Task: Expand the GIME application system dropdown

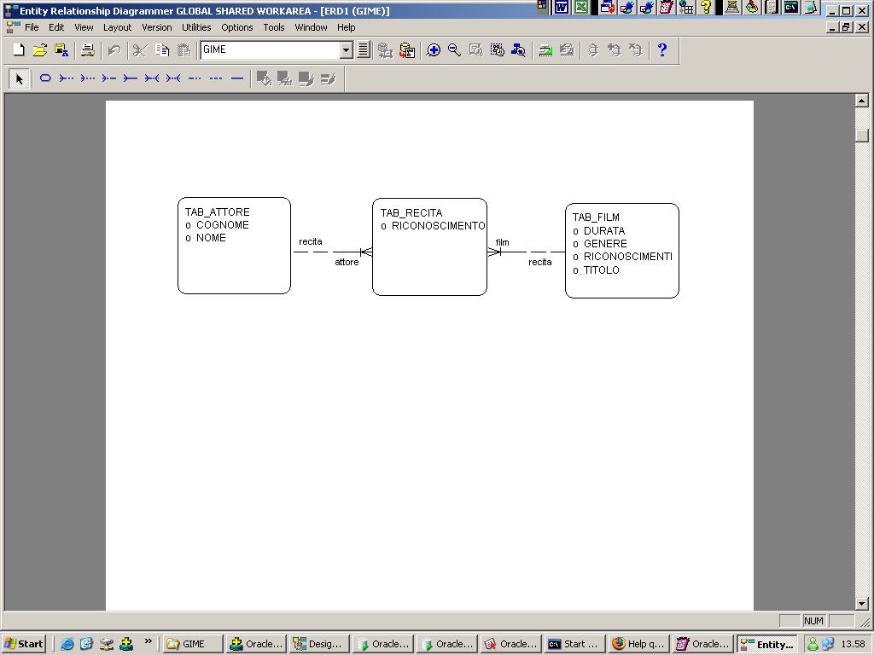Action: [x=347, y=50]
